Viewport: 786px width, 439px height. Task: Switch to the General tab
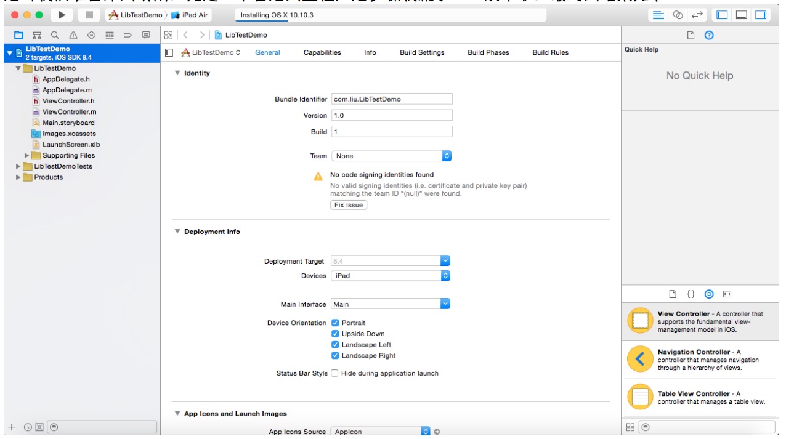(267, 52)
